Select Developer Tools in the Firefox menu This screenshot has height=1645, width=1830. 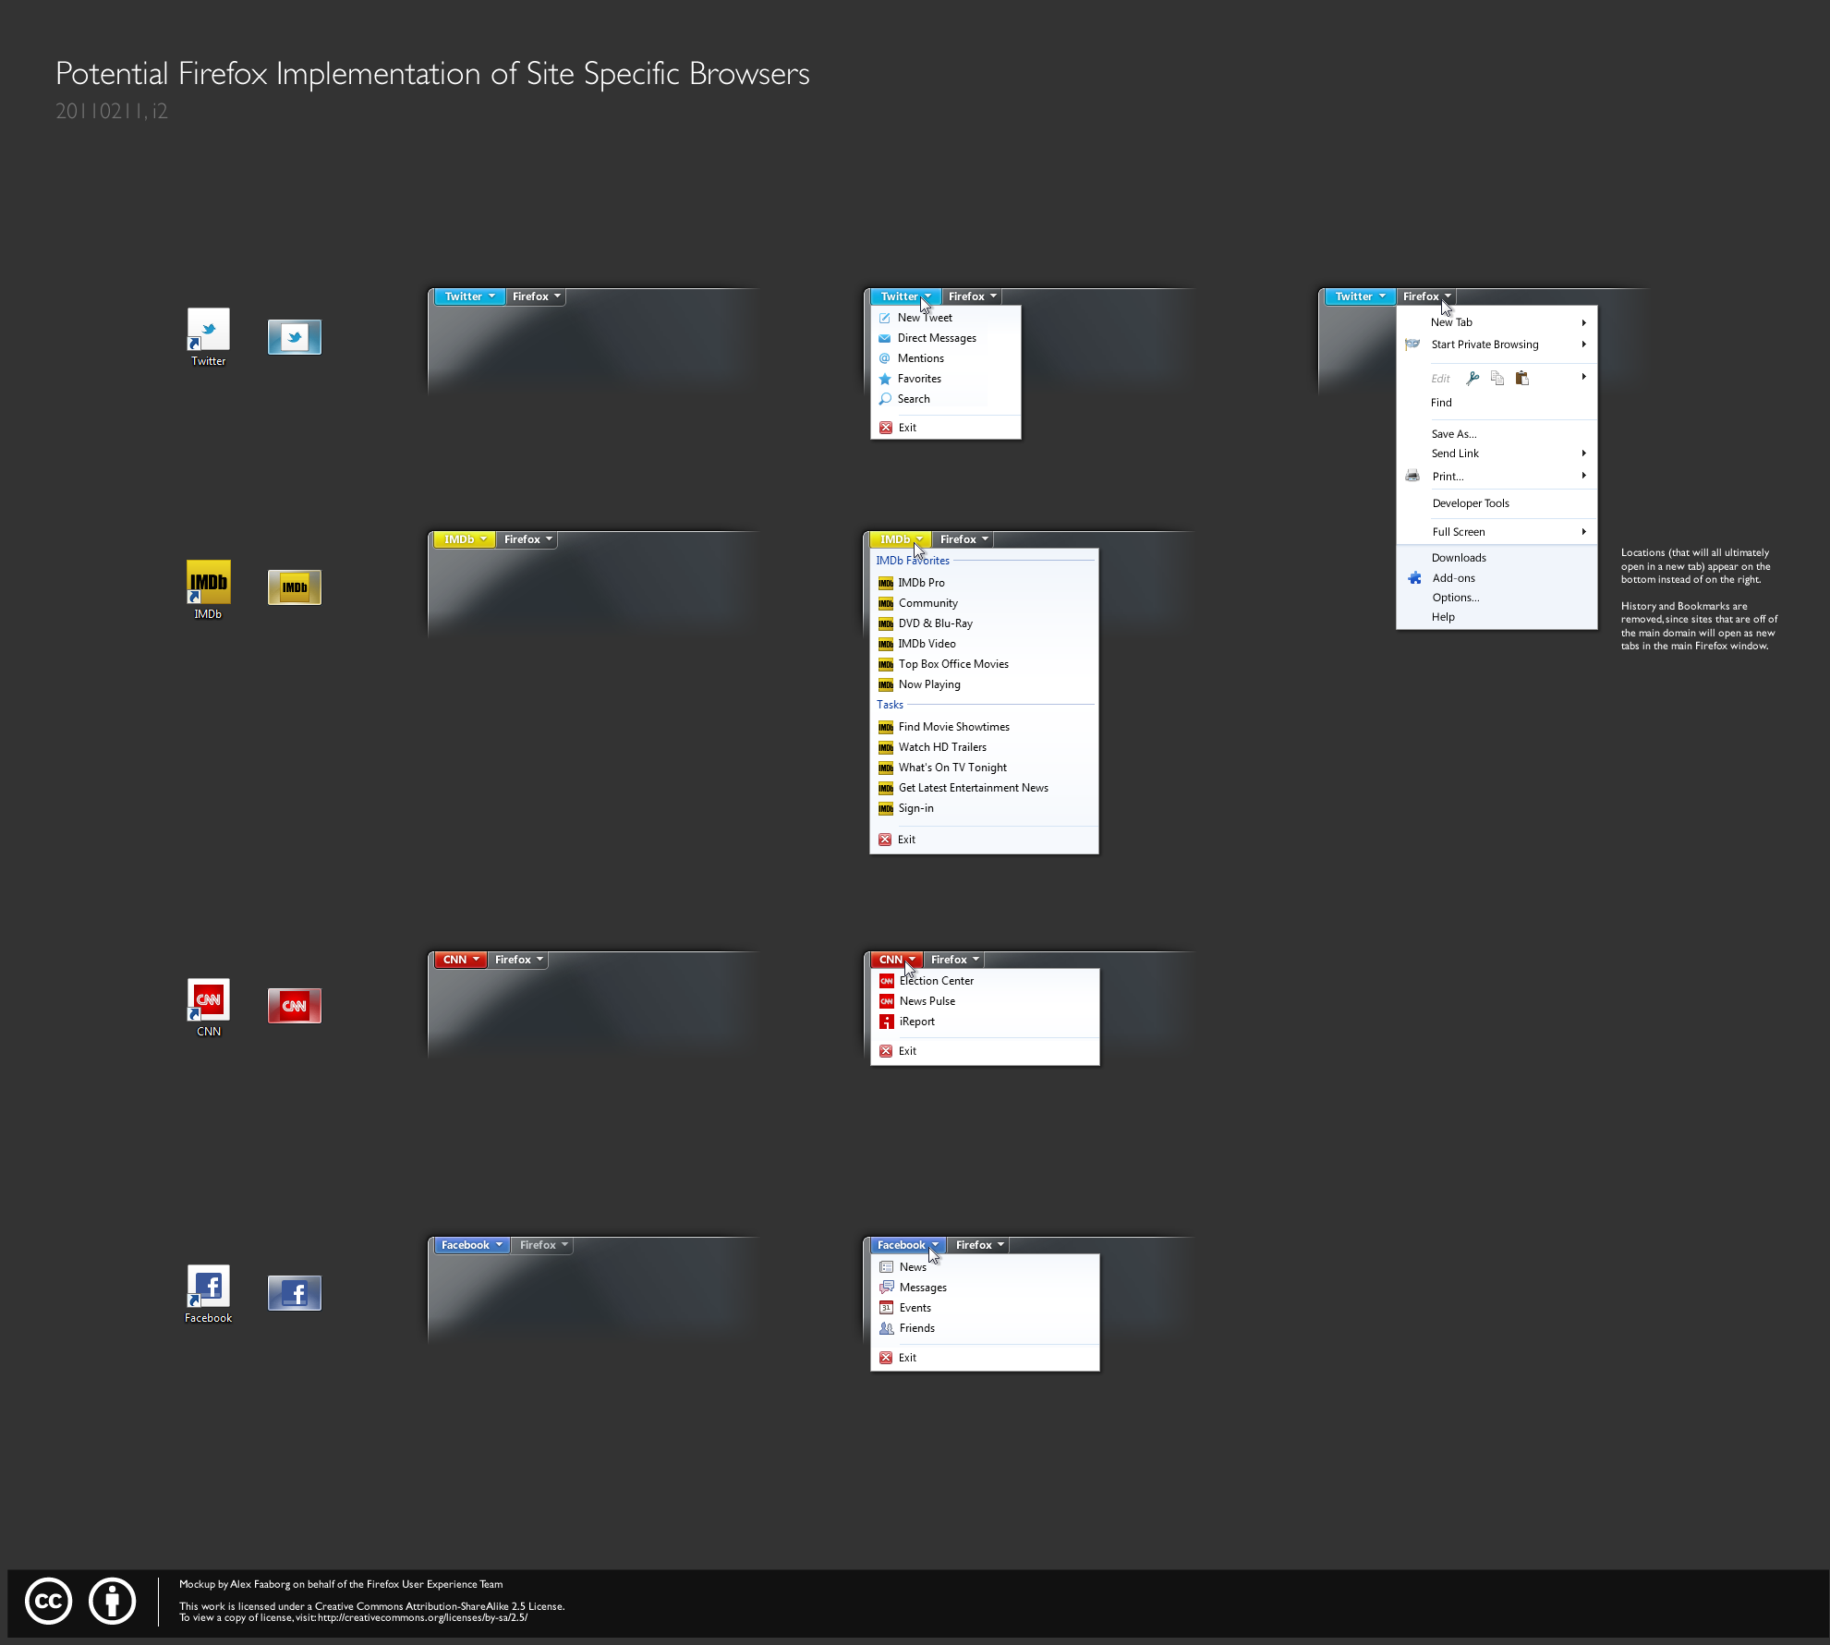[x=1471, y=502]
